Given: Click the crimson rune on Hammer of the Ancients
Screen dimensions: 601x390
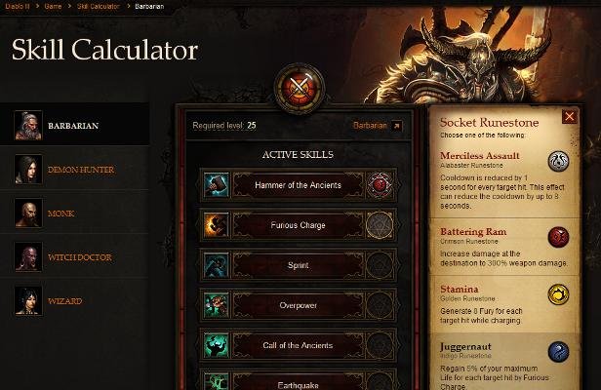Looking at the screenshot, I should (x=380, y=185).
